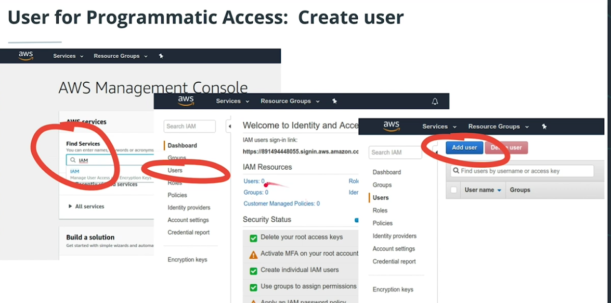The width and height of the screenshot is (611, 303).
Task: Click Use groups to assign permissions row
Action: coord(301,287)
